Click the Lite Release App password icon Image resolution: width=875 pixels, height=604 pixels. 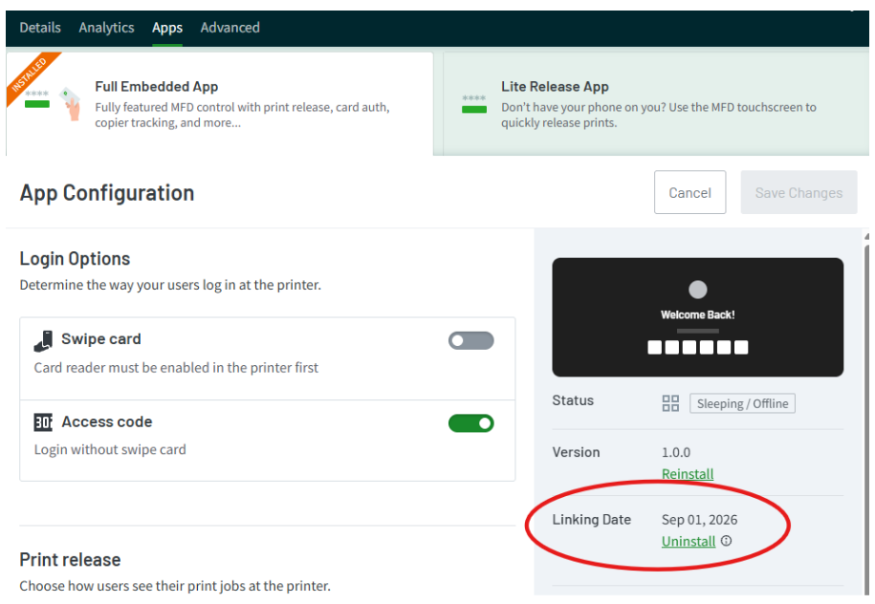473,104
